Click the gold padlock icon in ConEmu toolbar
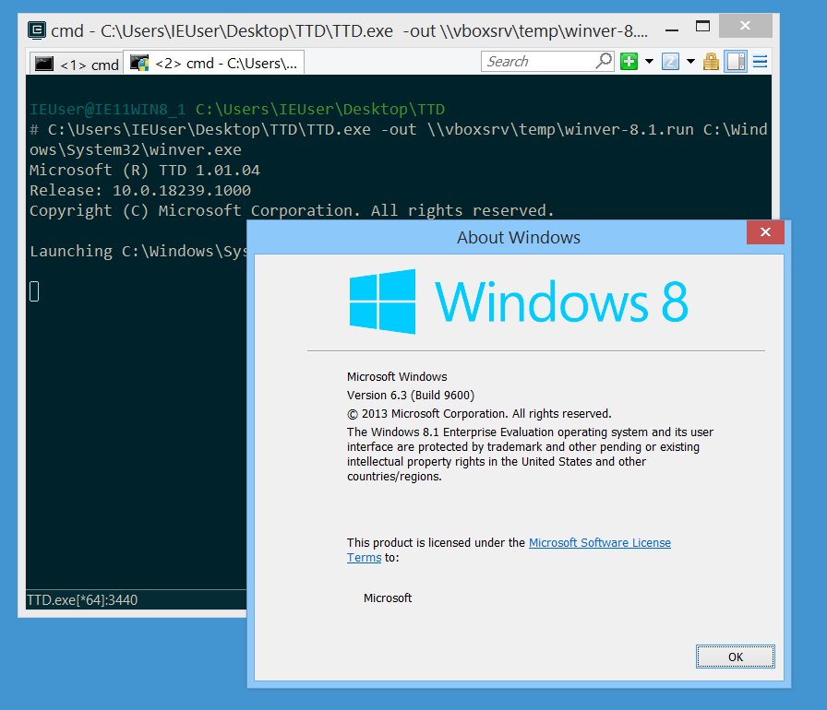This screenshot has height=710, width=827. [711, 62]
